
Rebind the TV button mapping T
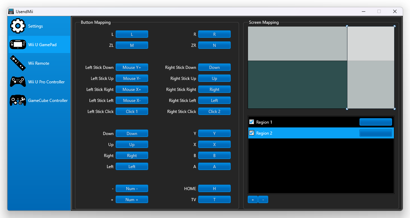[214, 199]
